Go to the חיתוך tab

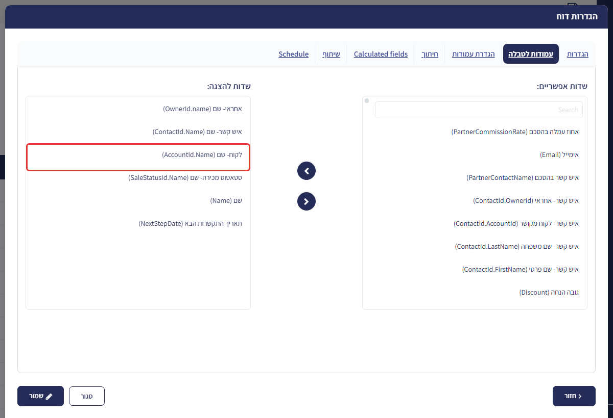pyautogui.click(x=430, y=54)
